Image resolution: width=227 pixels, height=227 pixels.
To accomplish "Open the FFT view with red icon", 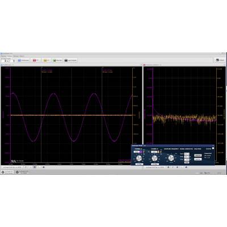I will tap(36, 60).
